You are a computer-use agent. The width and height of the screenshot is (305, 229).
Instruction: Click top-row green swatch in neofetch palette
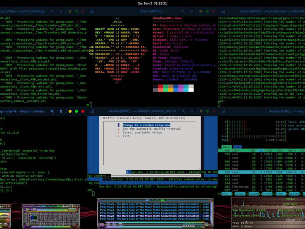coord(165,86)
